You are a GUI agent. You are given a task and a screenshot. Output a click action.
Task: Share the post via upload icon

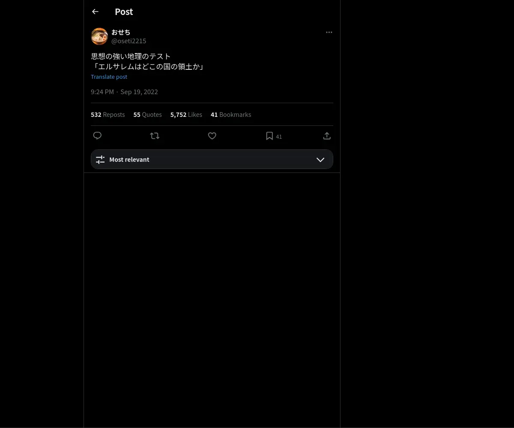click(327, 136)
